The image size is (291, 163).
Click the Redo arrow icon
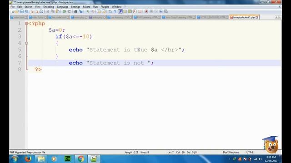tap(69, 11)
